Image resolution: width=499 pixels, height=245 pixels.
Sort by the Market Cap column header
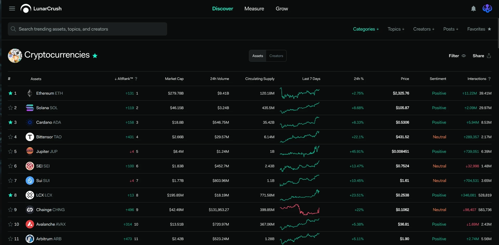[174, 79]
